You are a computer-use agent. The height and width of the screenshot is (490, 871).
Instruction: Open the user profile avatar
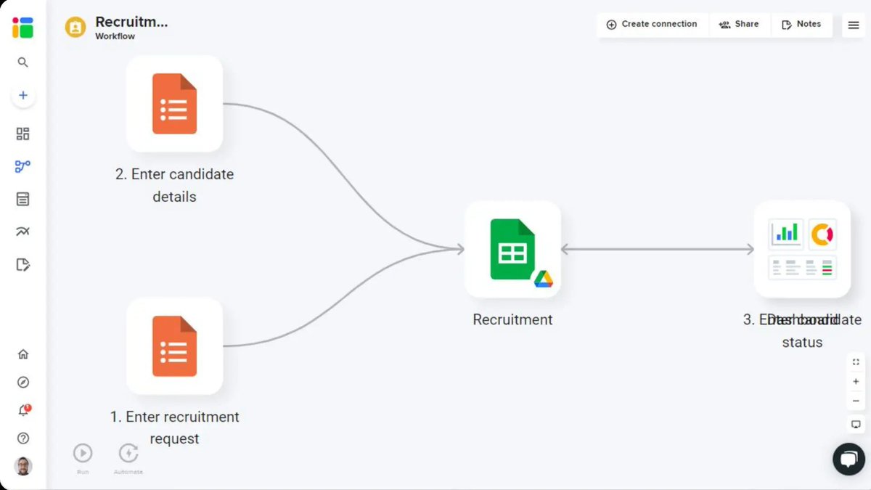tap(23, 466)
